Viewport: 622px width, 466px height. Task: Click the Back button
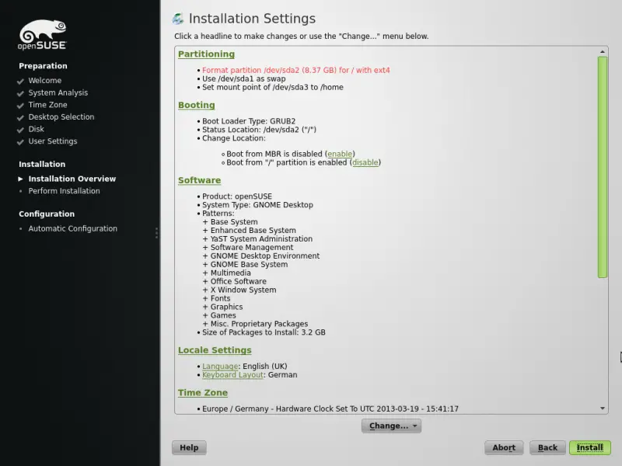point(547,447)
